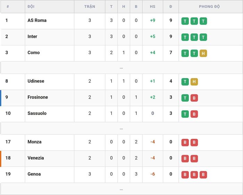Viewport: 243px width, 195px height.
Task: Click the PHONG ĐỘ column header
Action: point(209,7)
